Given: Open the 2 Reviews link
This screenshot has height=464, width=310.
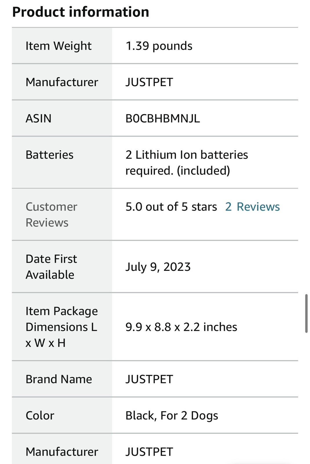Looking at the screenshot, I should point(252,207).
